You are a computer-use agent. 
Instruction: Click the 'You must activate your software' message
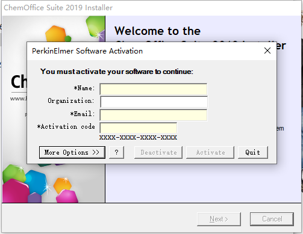tap(117, 72)
